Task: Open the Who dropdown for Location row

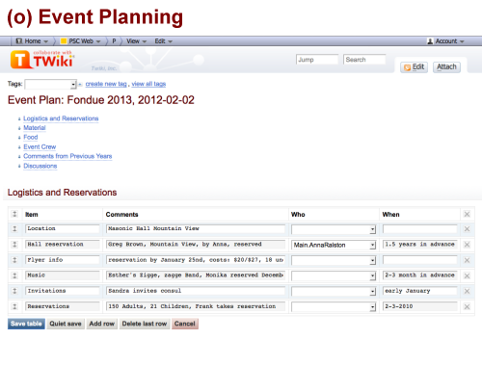Action: pos(334,229)
